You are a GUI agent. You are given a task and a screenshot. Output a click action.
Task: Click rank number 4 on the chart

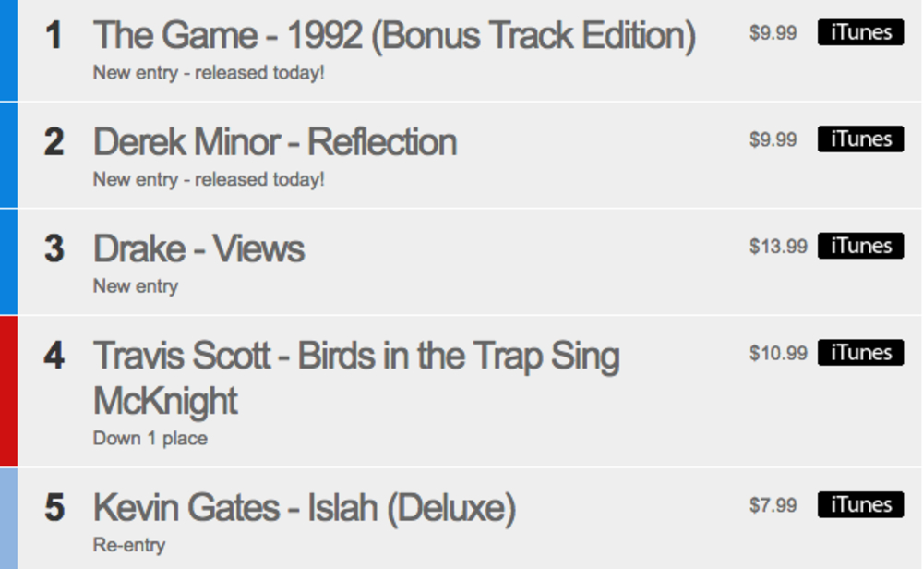54,357
